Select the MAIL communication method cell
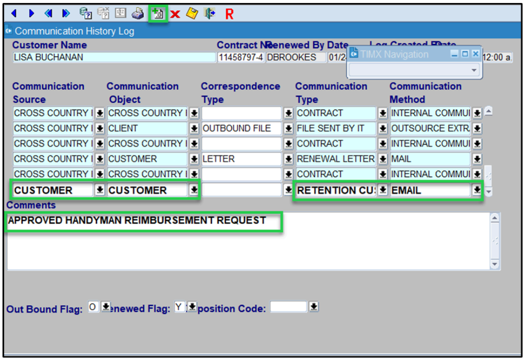525x359 pixels. (x=430, y=159)
